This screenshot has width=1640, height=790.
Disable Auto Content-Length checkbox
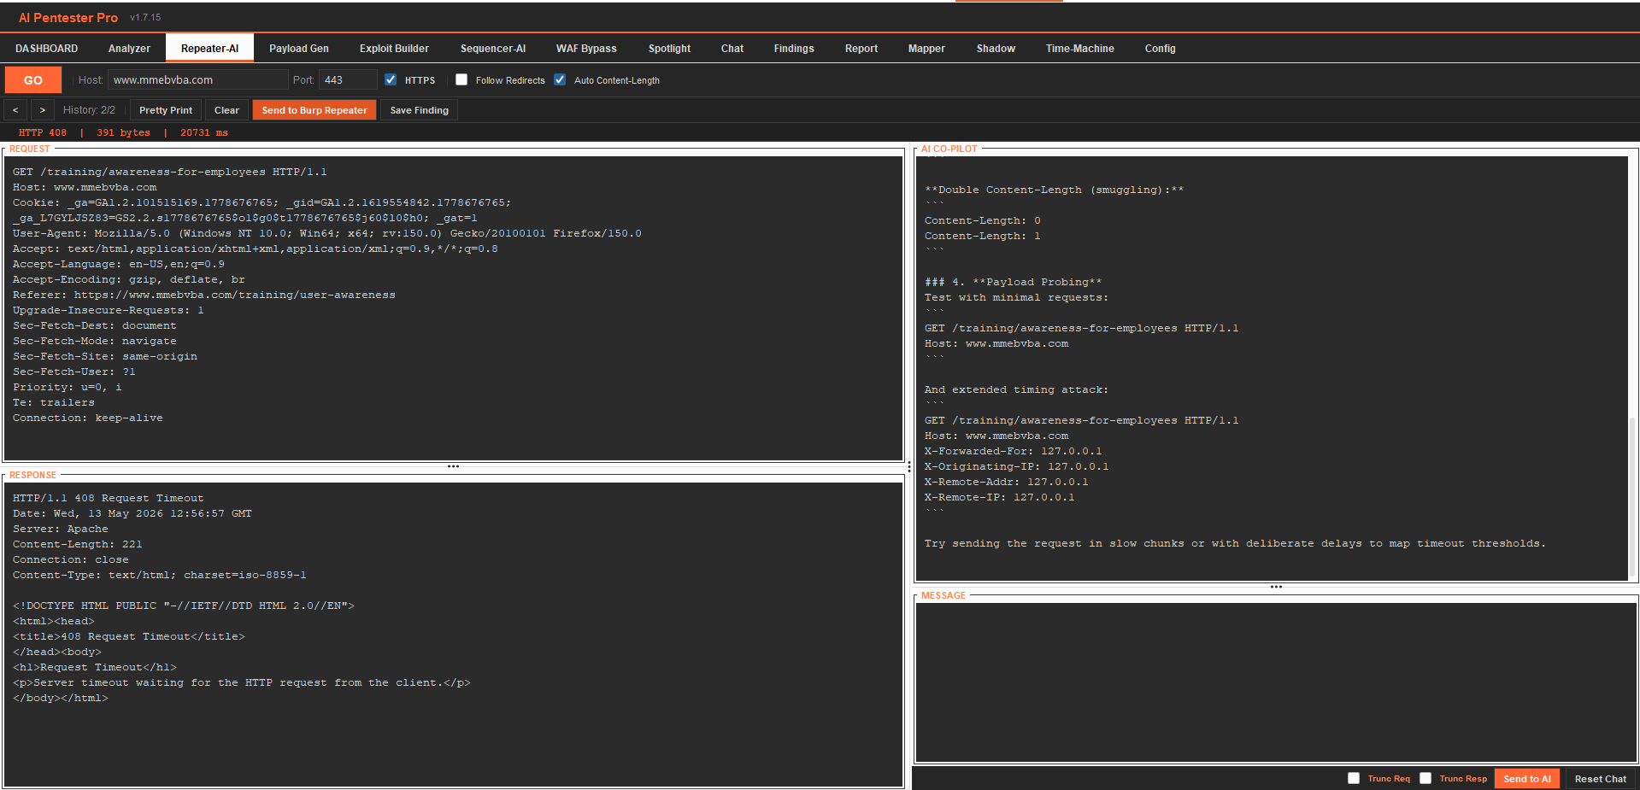coord(560,79)
